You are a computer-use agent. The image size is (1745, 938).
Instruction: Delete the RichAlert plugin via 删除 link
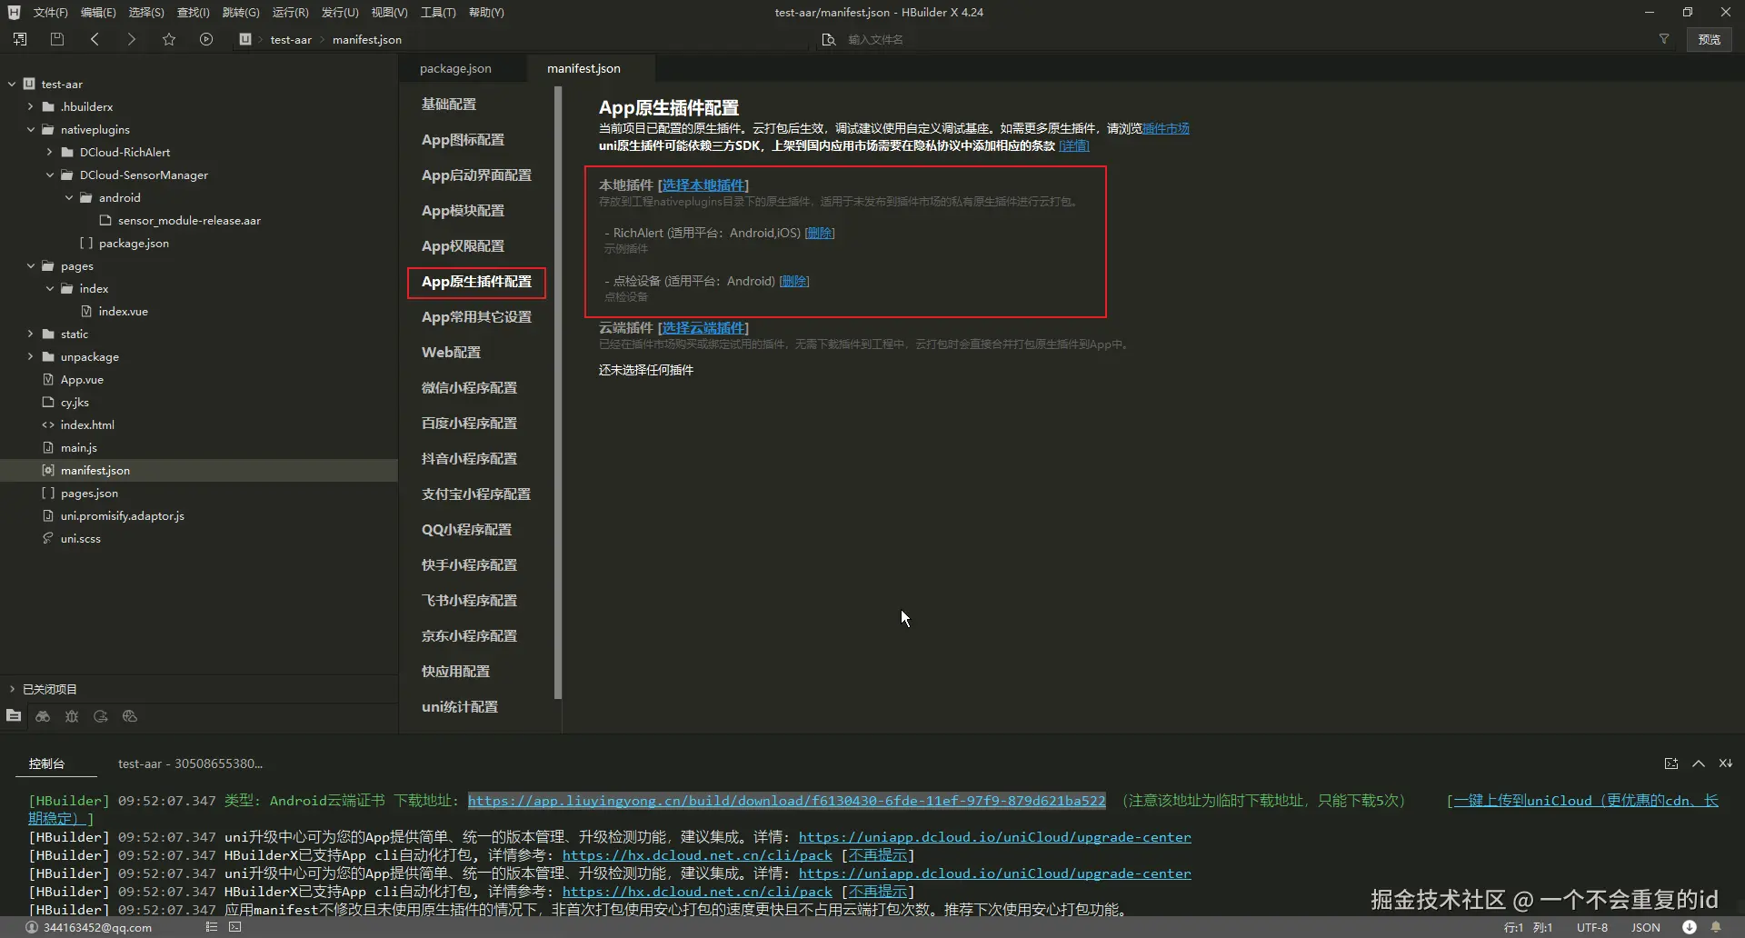(820, 233)
